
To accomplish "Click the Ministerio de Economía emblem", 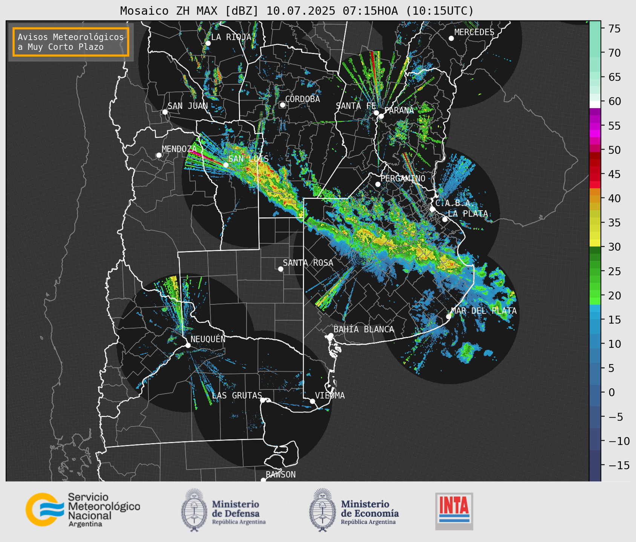I will pos(322,510).
